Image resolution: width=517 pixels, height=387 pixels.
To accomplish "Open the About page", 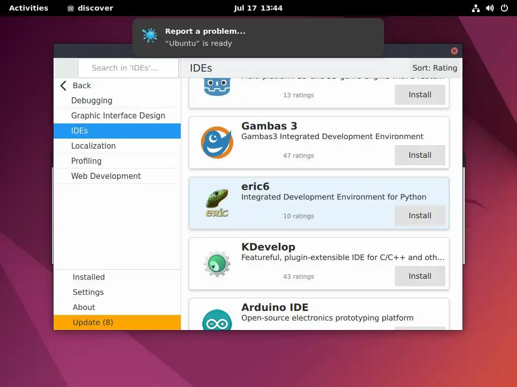I will (x=117, y=307).
